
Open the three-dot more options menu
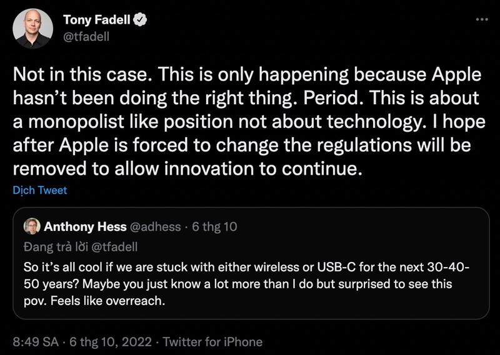tap(481, 20)
